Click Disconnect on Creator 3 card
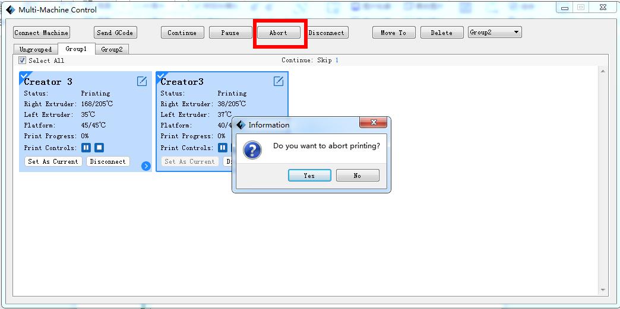 click(108, 161)
